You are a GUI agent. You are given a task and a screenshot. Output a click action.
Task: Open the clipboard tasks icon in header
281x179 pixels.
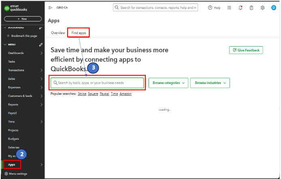pos(251,8)
